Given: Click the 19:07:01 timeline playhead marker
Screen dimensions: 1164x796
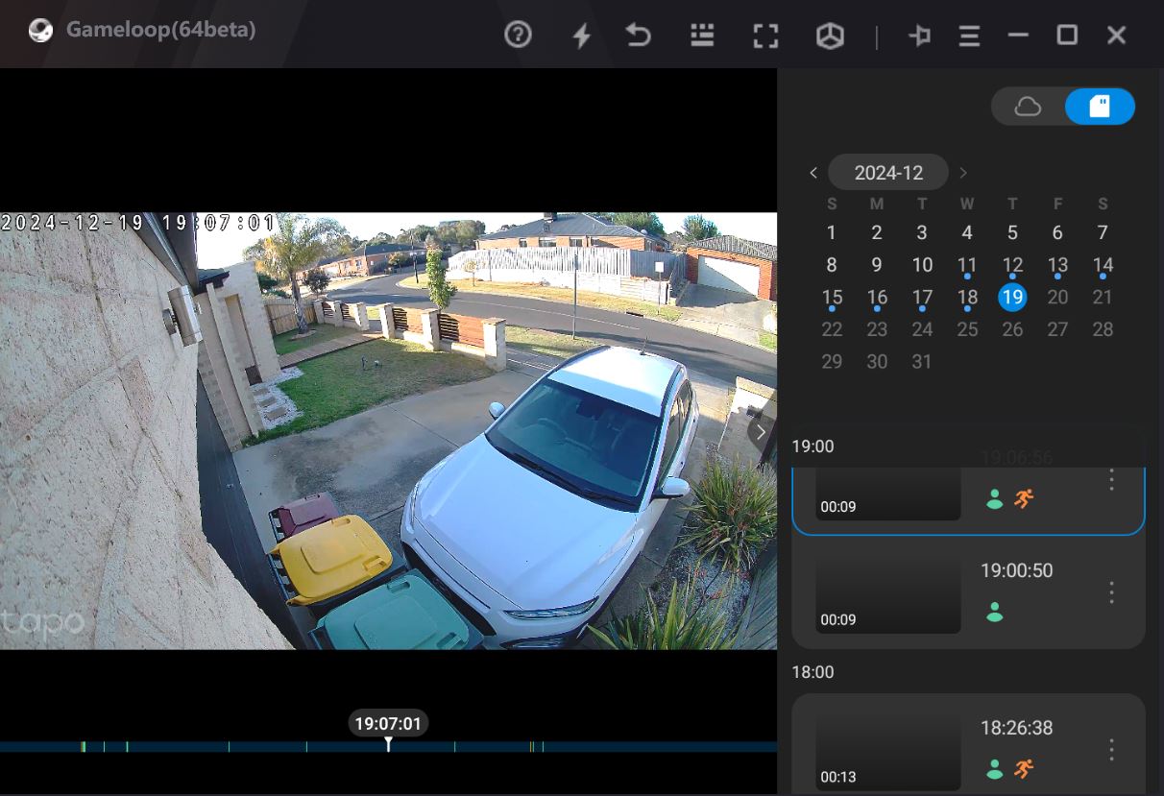Looking at the screenshot, I should (x=388, y=744).
